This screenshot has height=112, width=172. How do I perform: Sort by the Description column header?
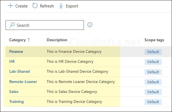click(57, 40)
